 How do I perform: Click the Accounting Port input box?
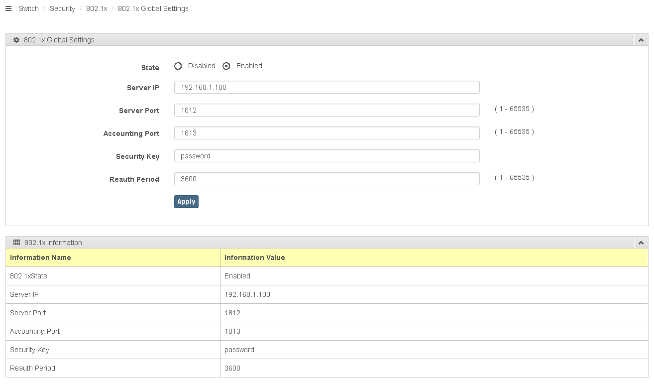[x=327, y=133]
